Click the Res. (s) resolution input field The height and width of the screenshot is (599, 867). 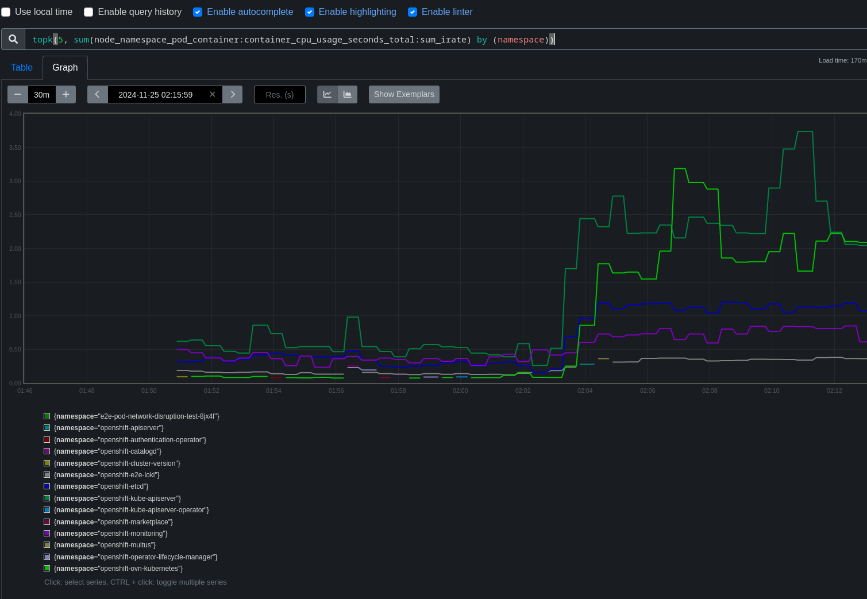tap(280, 95)
